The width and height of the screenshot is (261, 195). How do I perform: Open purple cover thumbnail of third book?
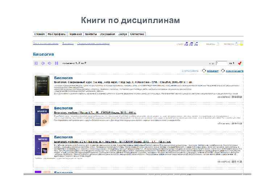pyautogui.click(x=42, y=145)
